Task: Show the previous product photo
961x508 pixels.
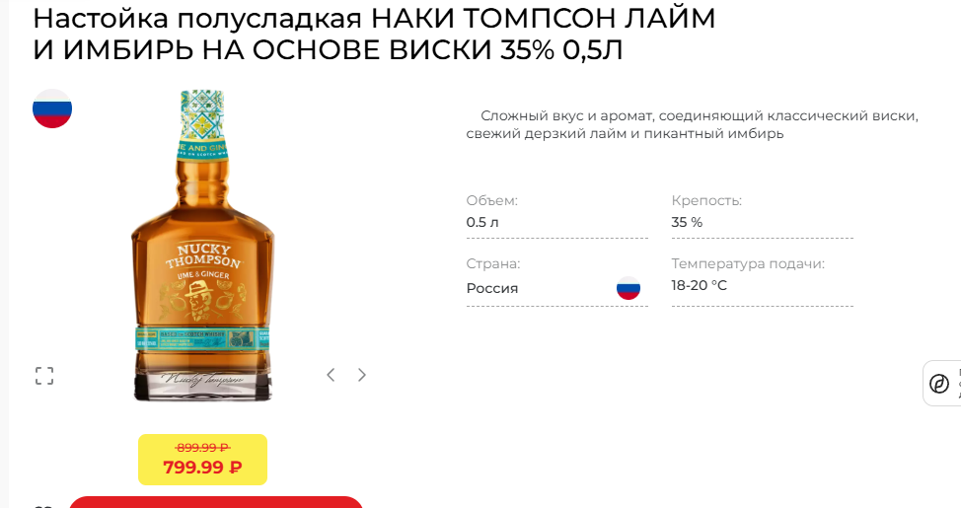Action: click(x=331, y=375)
